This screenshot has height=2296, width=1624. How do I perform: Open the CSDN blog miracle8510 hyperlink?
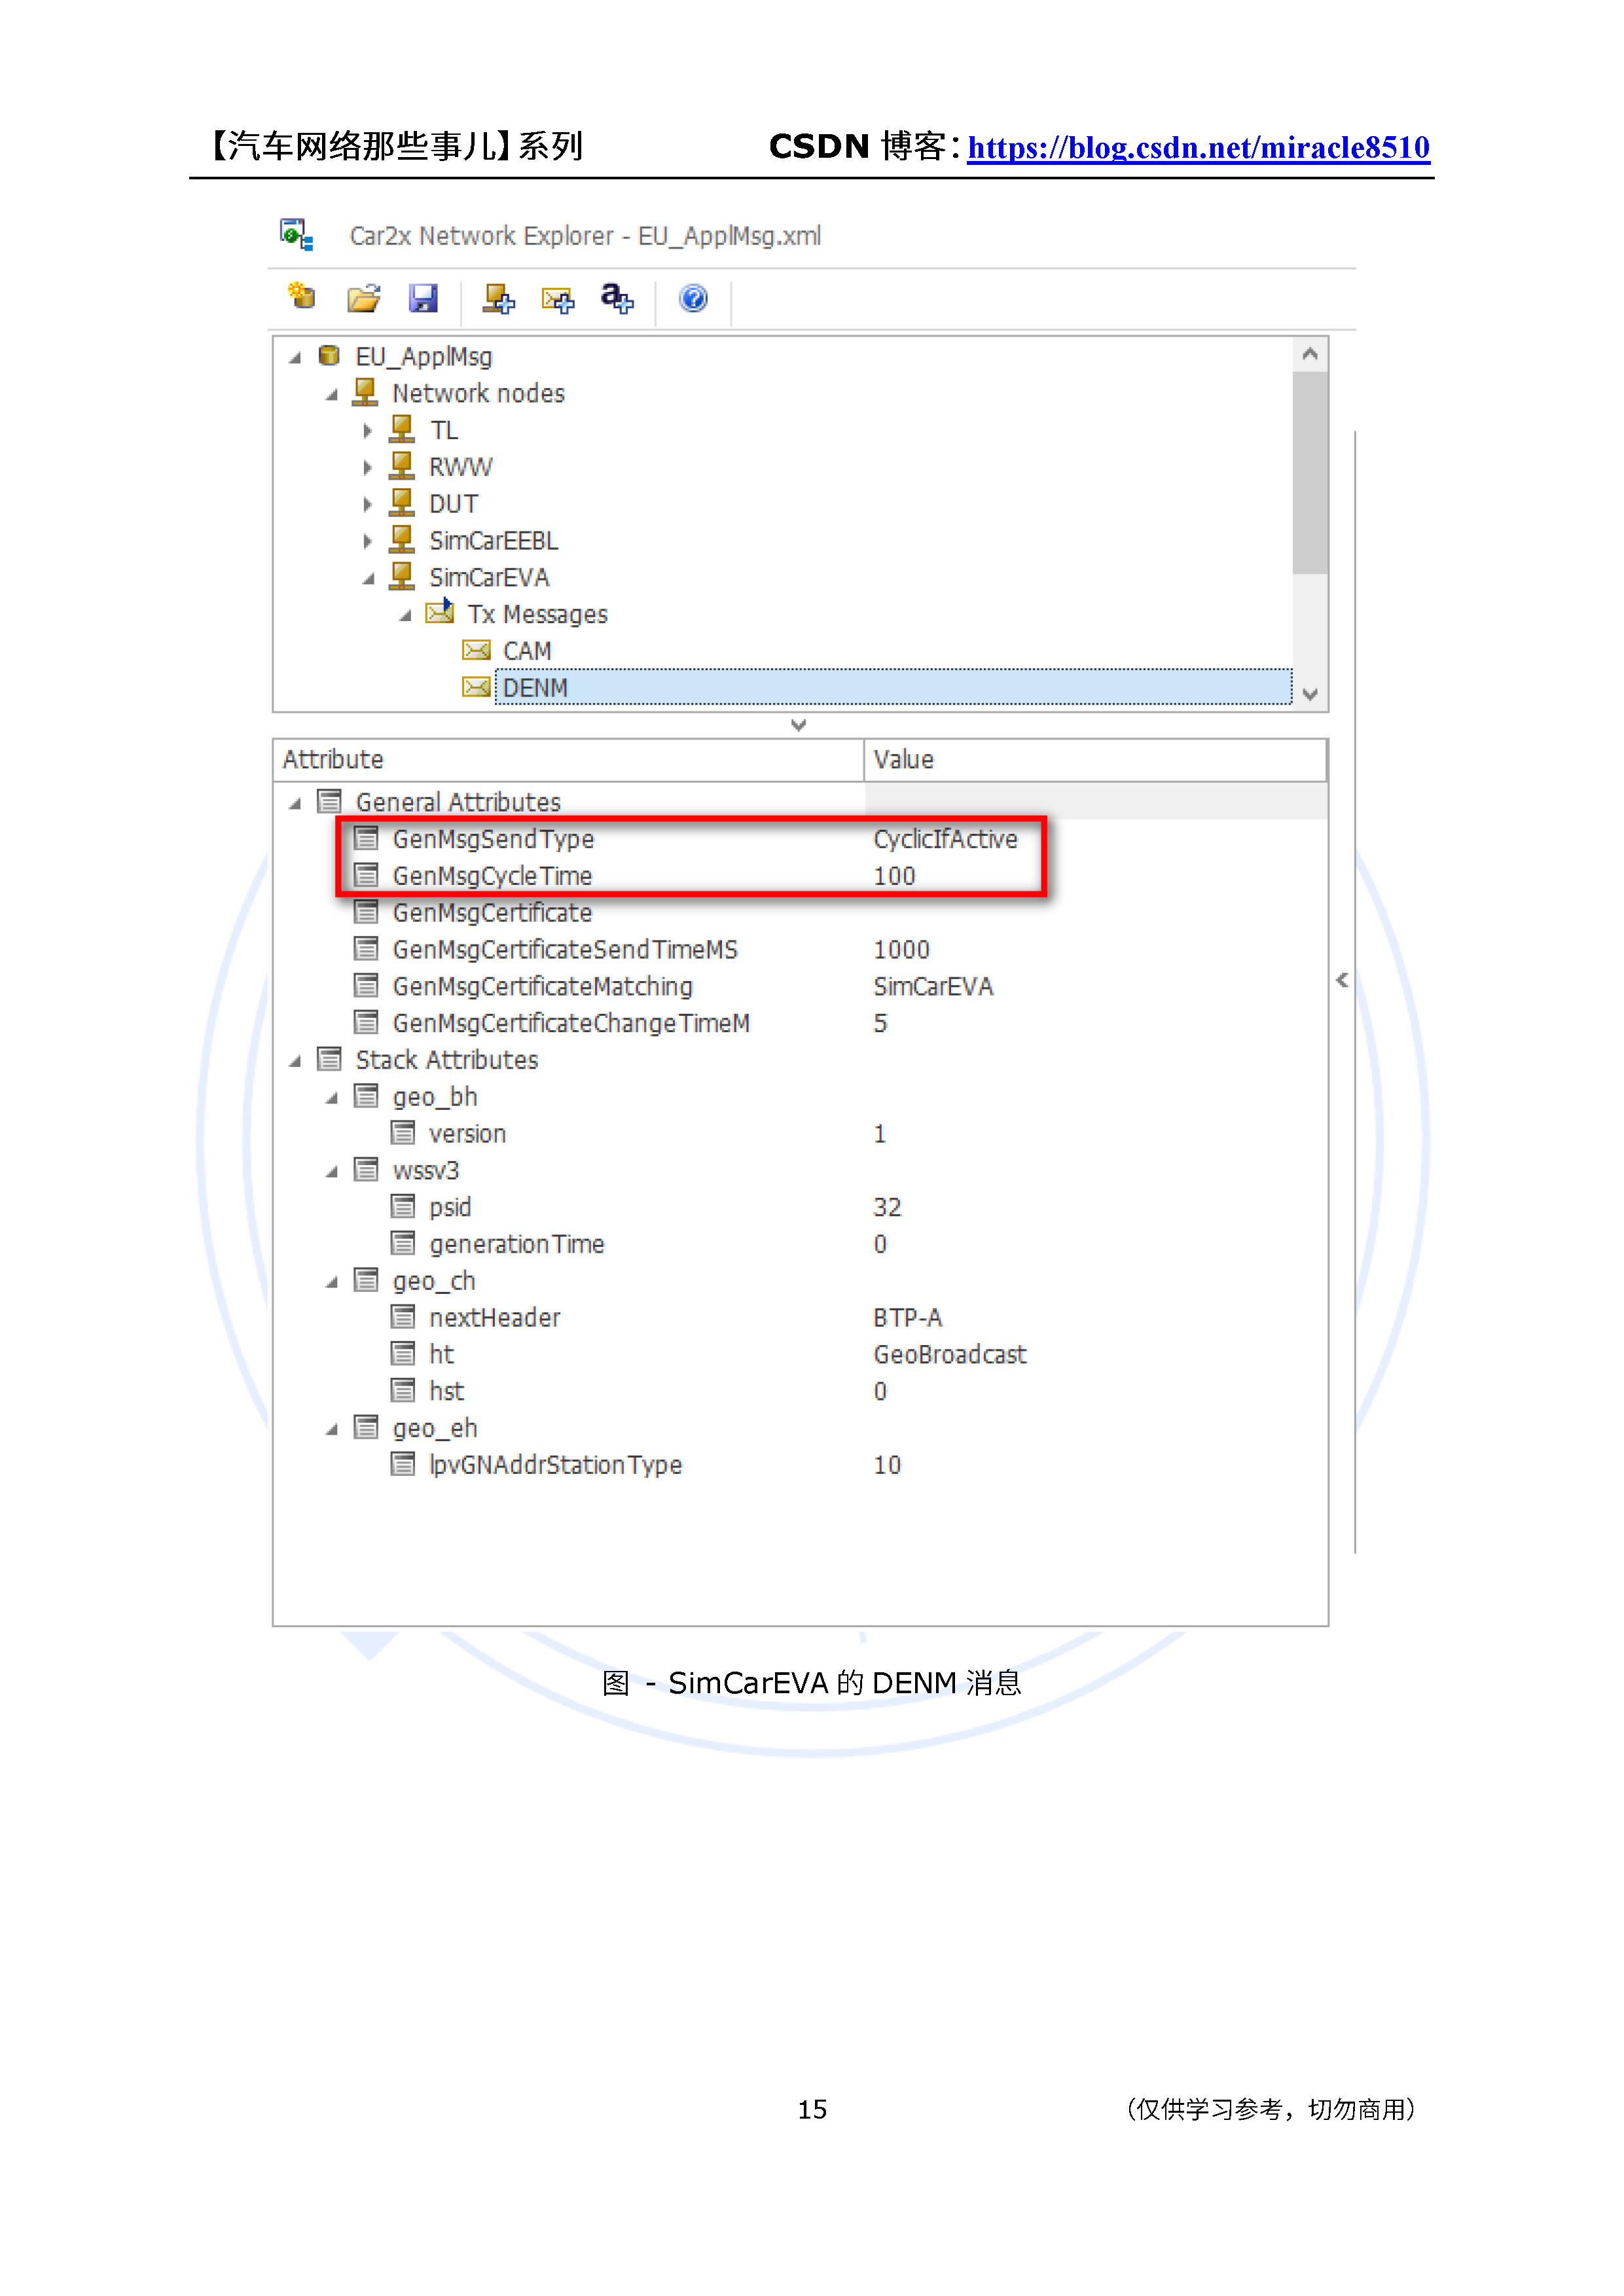(1198, 148)
